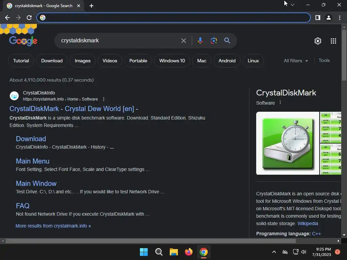
Task: Start a voice search with microphone
Action: (200, 41)
